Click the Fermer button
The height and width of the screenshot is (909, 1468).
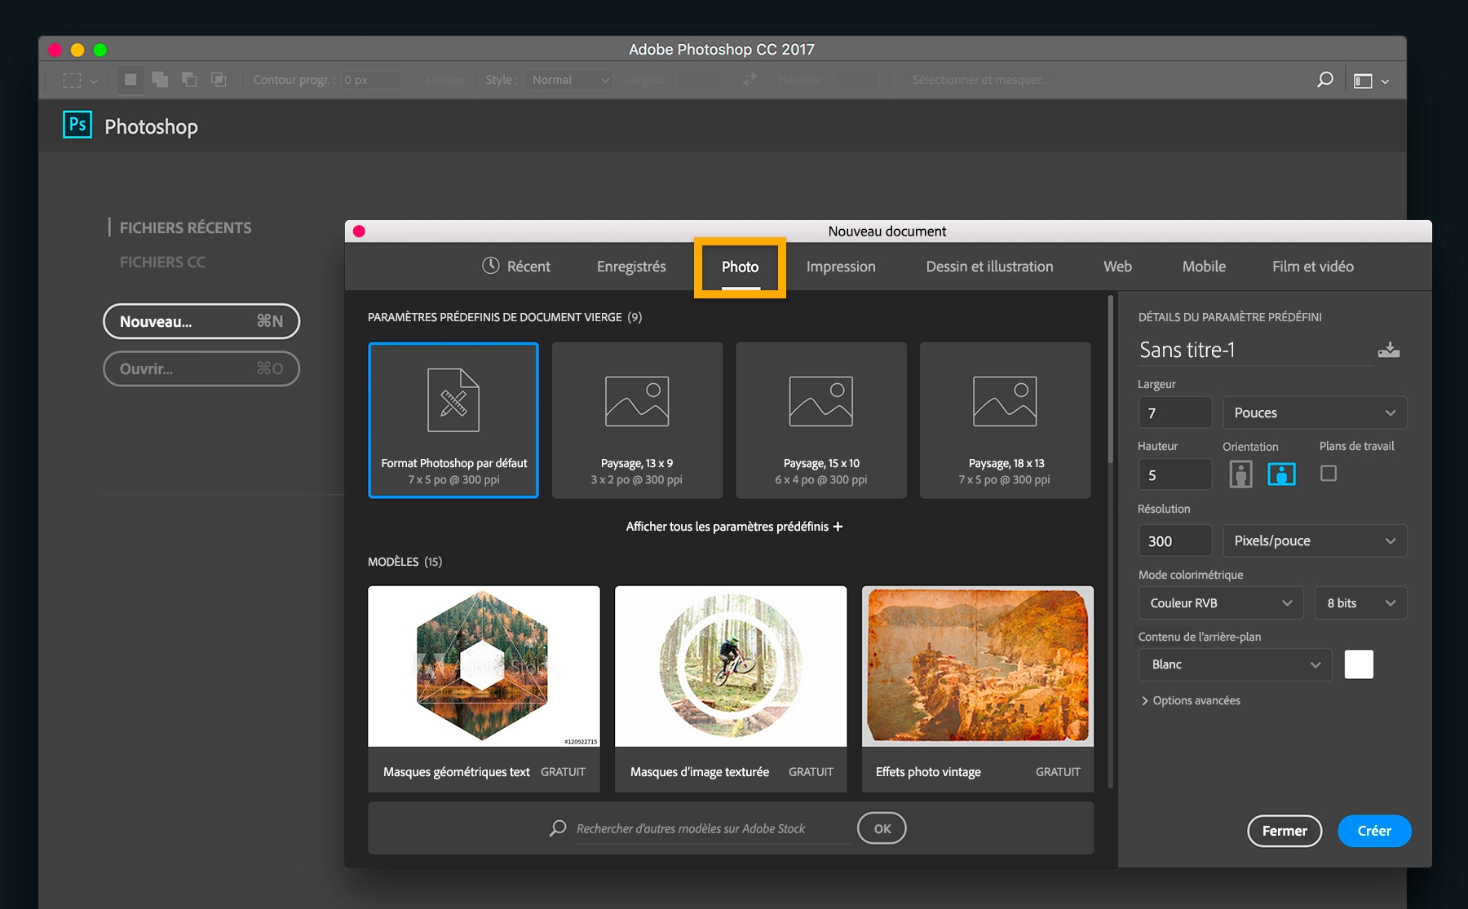[x=1284, y=831]
